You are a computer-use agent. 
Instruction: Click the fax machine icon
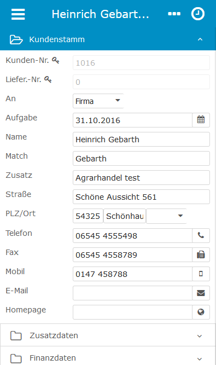201,254
